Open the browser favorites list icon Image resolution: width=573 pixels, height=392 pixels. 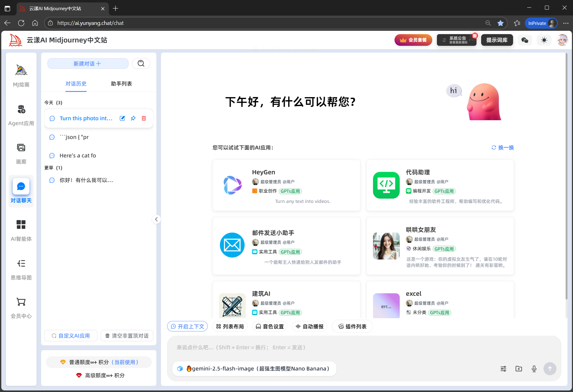tap(517, 23)
